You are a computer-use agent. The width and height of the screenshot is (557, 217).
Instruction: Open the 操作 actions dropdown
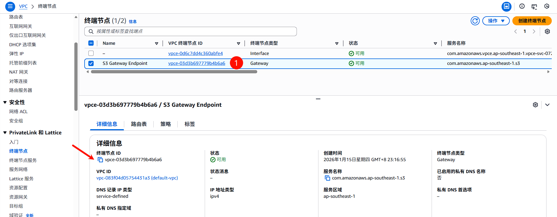pyautogui.click(x=496, y=21)
